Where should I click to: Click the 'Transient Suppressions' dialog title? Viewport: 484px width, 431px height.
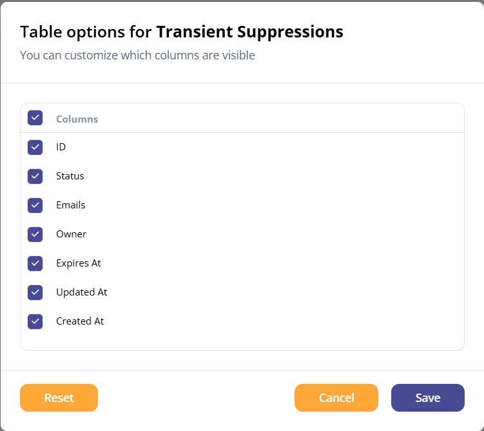249,32
